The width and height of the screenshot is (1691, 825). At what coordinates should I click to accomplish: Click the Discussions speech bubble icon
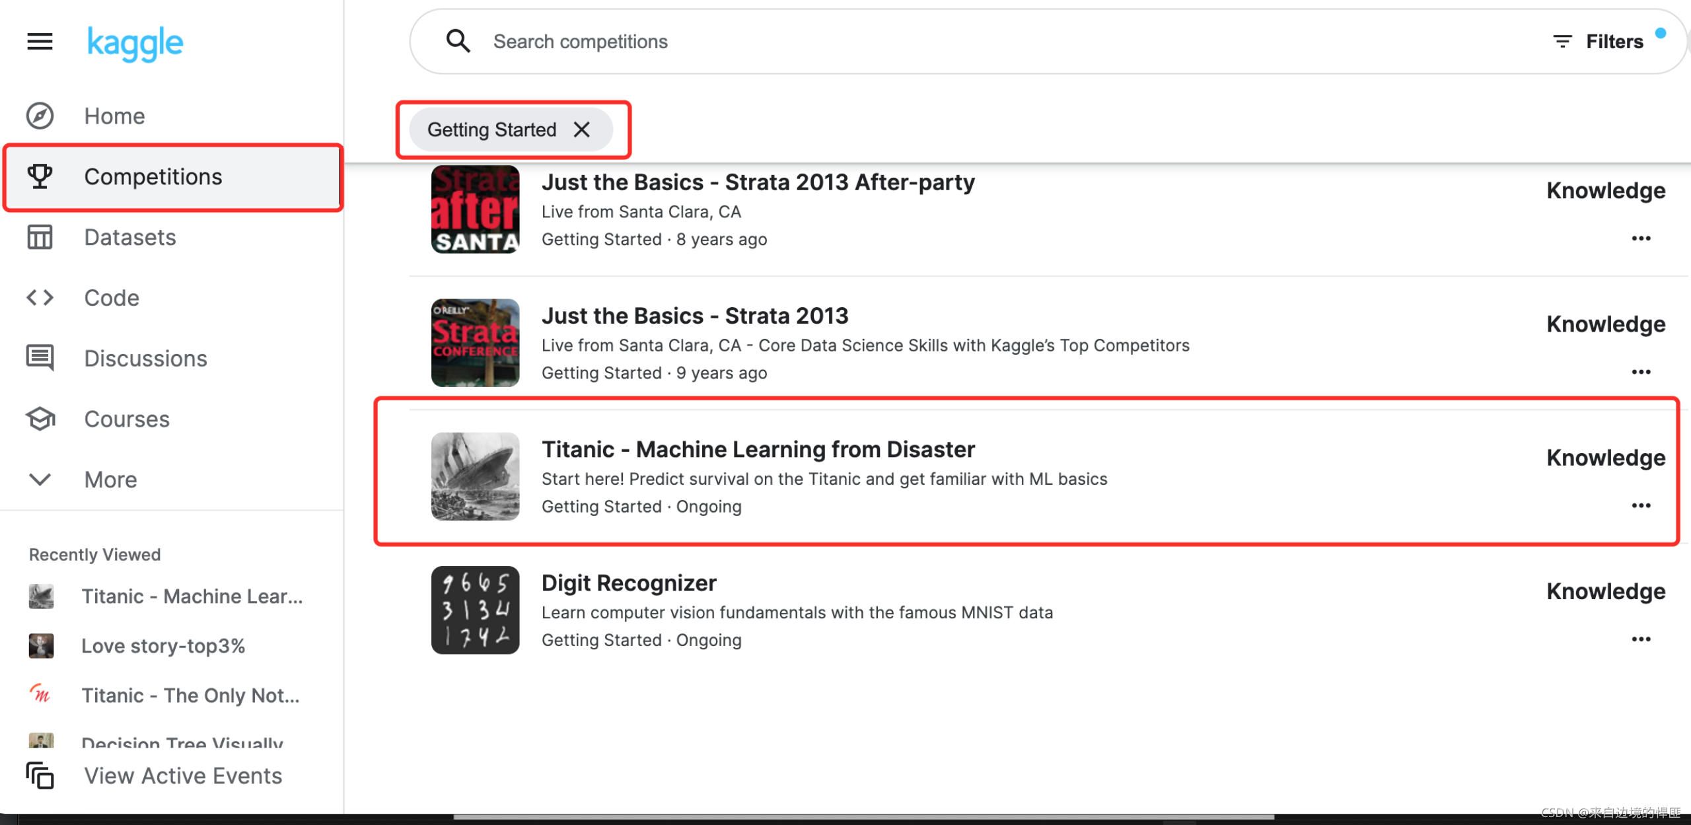[40, 358]
